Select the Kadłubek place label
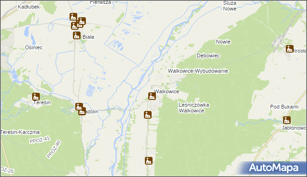The image size is (307, 177). [x=29, y=7]
